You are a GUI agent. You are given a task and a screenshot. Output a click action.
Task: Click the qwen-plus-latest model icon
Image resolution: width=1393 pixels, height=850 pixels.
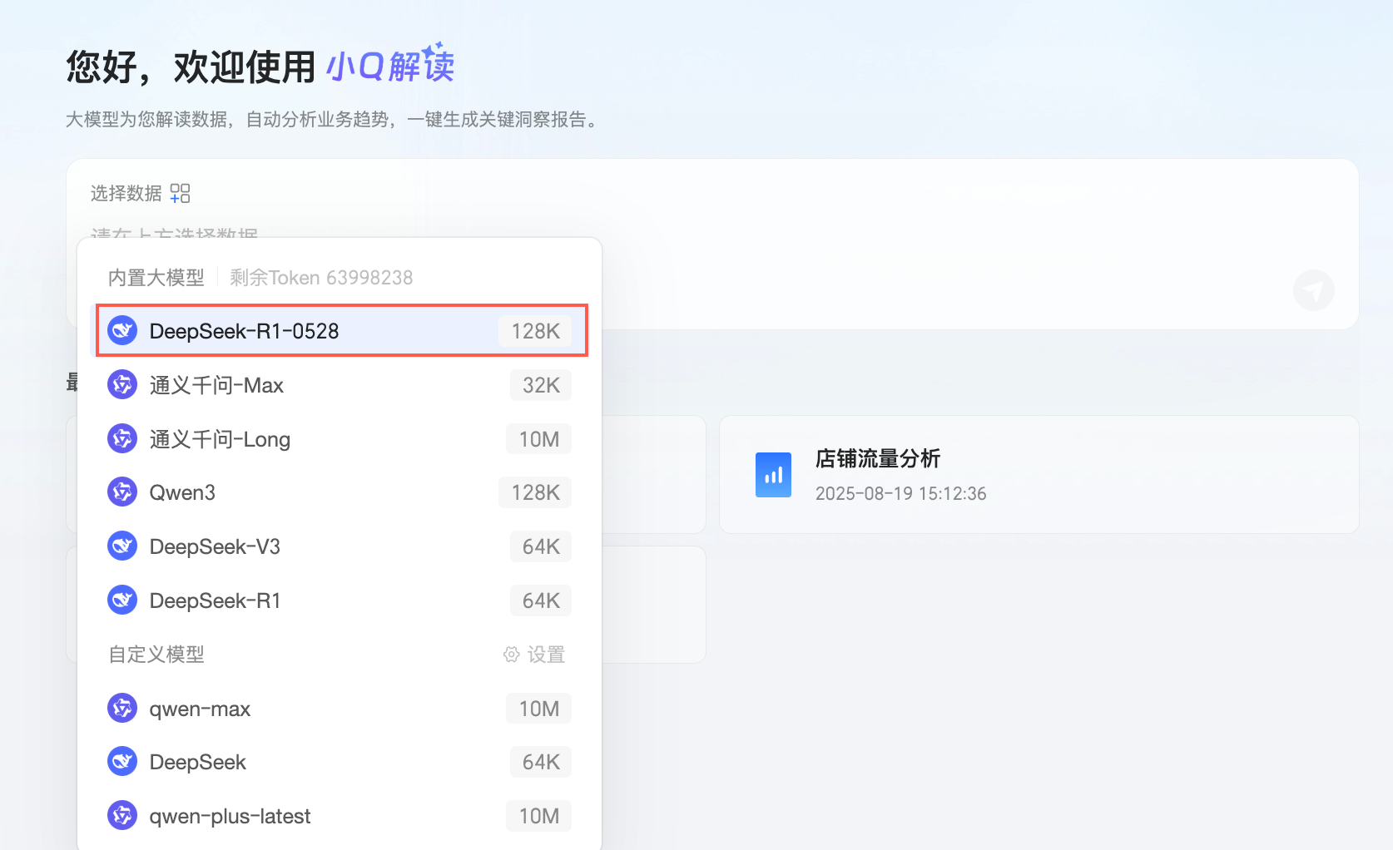point(122,816)
